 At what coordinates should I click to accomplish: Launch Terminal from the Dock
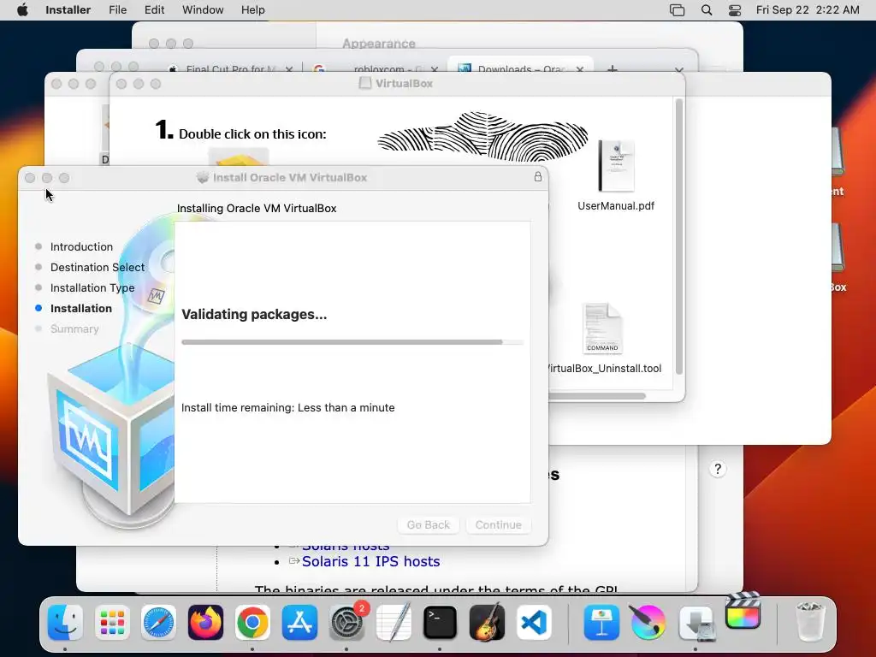tap(440, 622)
